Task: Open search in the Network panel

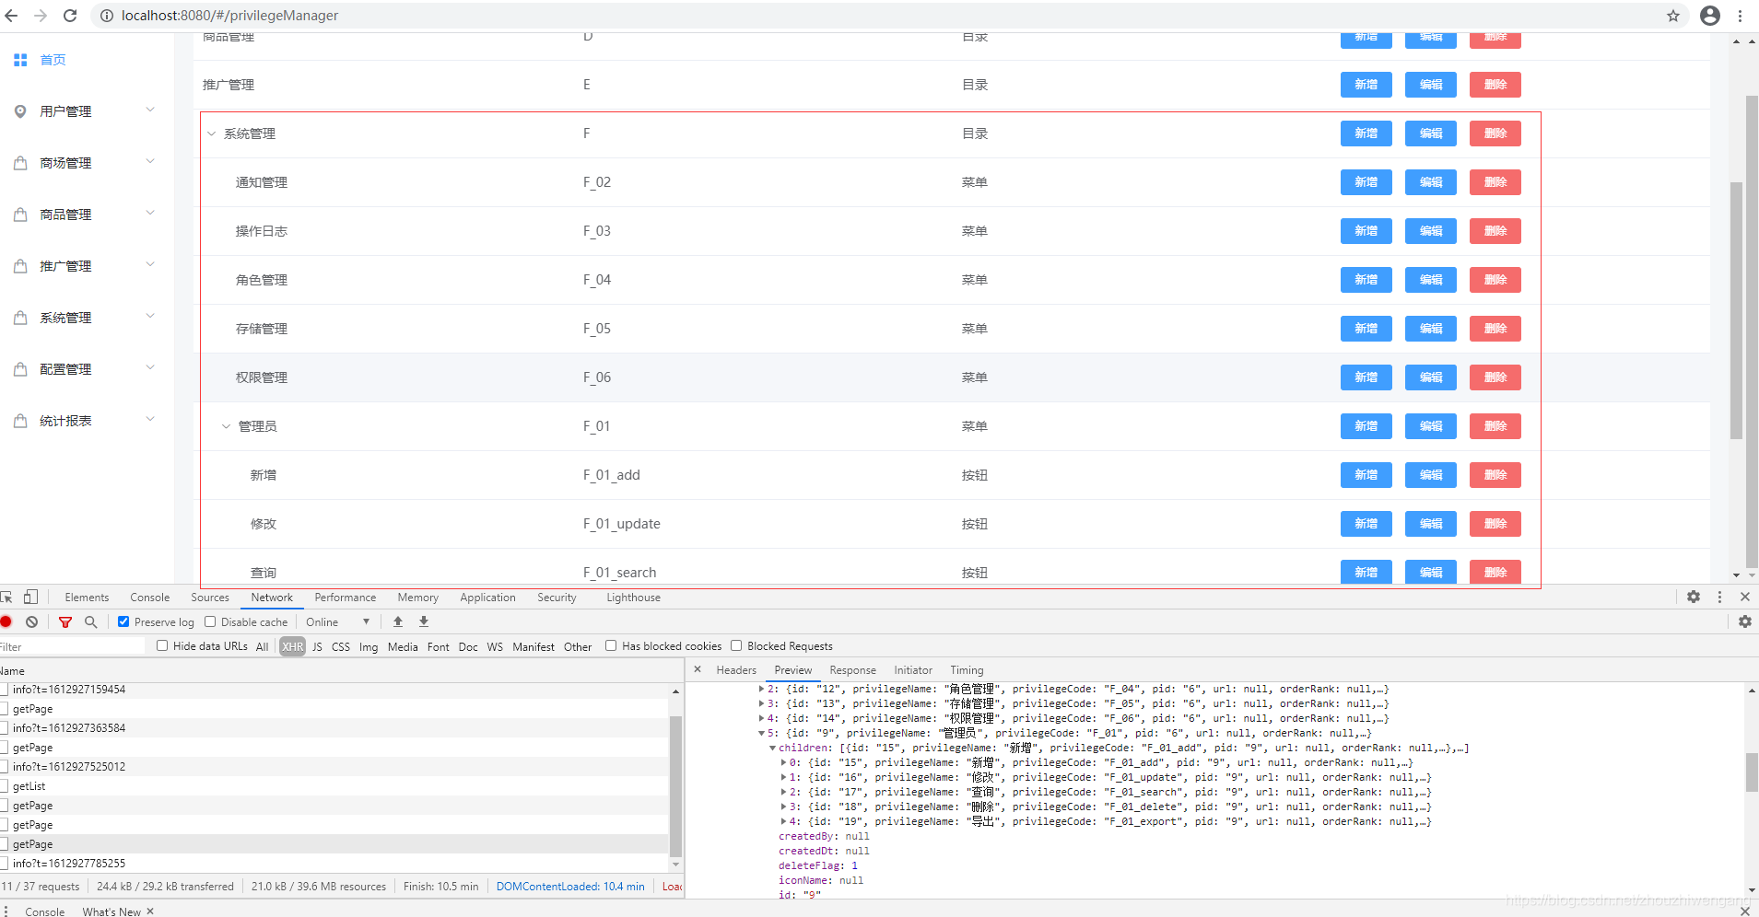Action: click(90, 621)
